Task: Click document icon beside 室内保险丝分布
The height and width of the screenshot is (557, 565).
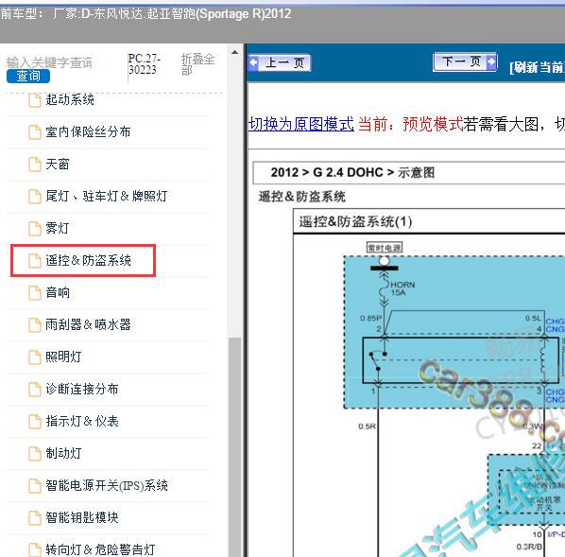Action: pyautogui.click(x=35, y=132)
